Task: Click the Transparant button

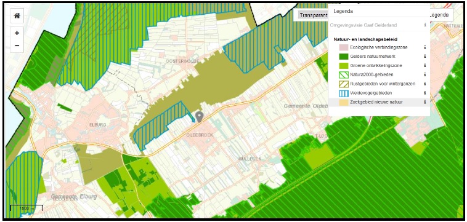Action: [311, 15]
